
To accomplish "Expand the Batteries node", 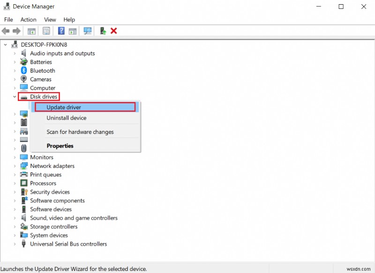I will point(15,62).
